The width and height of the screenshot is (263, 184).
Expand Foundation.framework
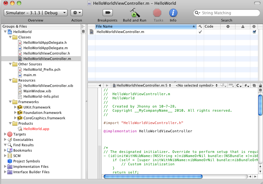[15, 112]
